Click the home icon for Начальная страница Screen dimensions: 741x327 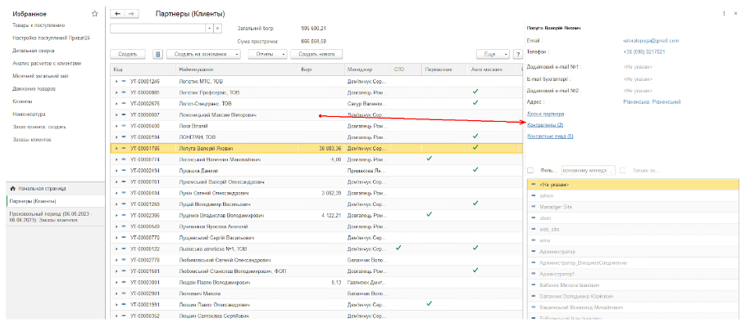[x=12, y=189]
